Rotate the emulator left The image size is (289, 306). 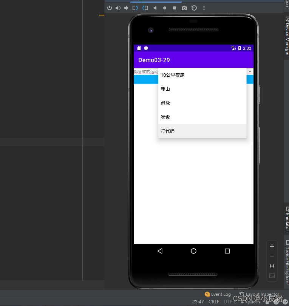135,8
